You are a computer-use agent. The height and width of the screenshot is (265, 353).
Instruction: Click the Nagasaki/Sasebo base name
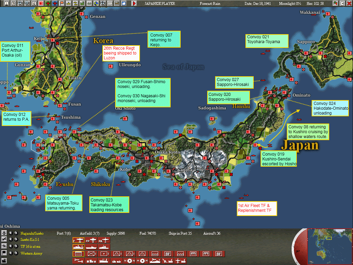[32, 233]
